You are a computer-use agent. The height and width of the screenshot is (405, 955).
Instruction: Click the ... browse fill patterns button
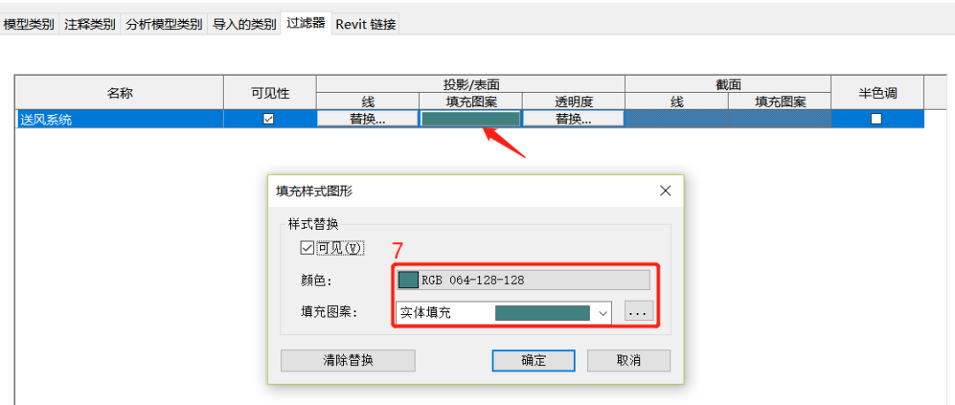pos(639,312)
